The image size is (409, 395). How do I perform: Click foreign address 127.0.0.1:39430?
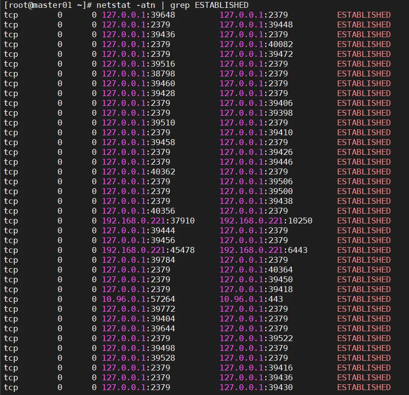pyautogui.click(x=256, y=388)
